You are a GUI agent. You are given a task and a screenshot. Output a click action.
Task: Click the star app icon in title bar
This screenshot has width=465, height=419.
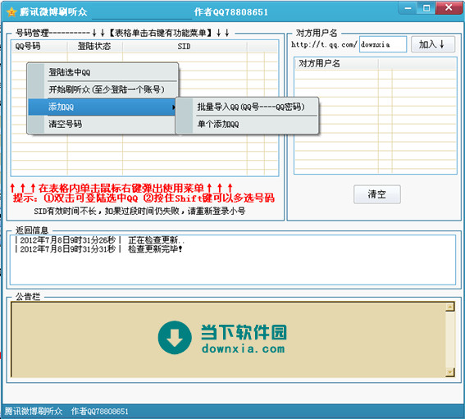click(11, 11)
